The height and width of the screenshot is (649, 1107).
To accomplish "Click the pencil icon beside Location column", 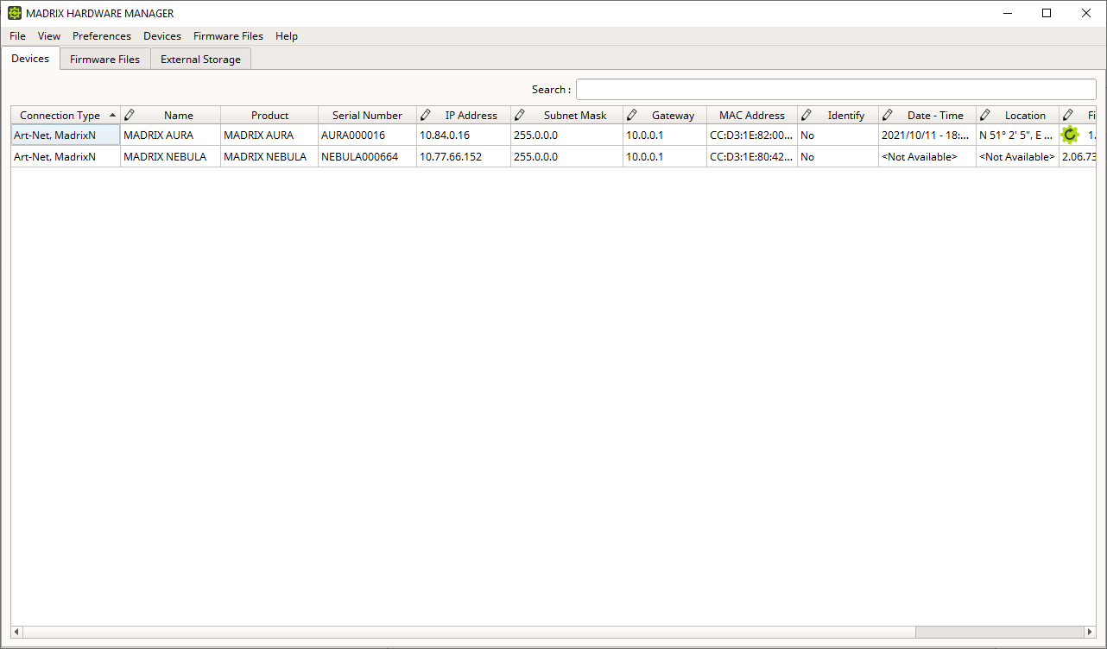I will (985, 115).
